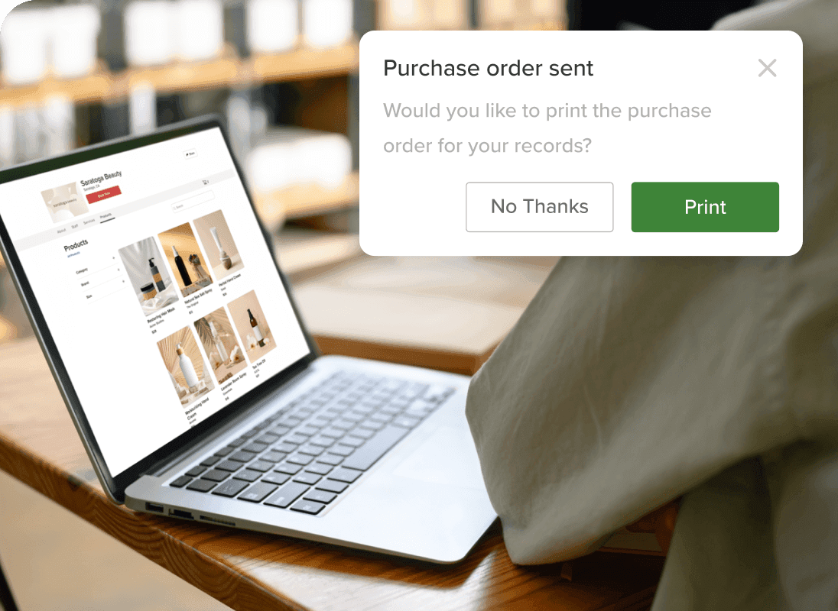
Task: Close the Purchase order sent dialog
Action: (x=767, y=68)
